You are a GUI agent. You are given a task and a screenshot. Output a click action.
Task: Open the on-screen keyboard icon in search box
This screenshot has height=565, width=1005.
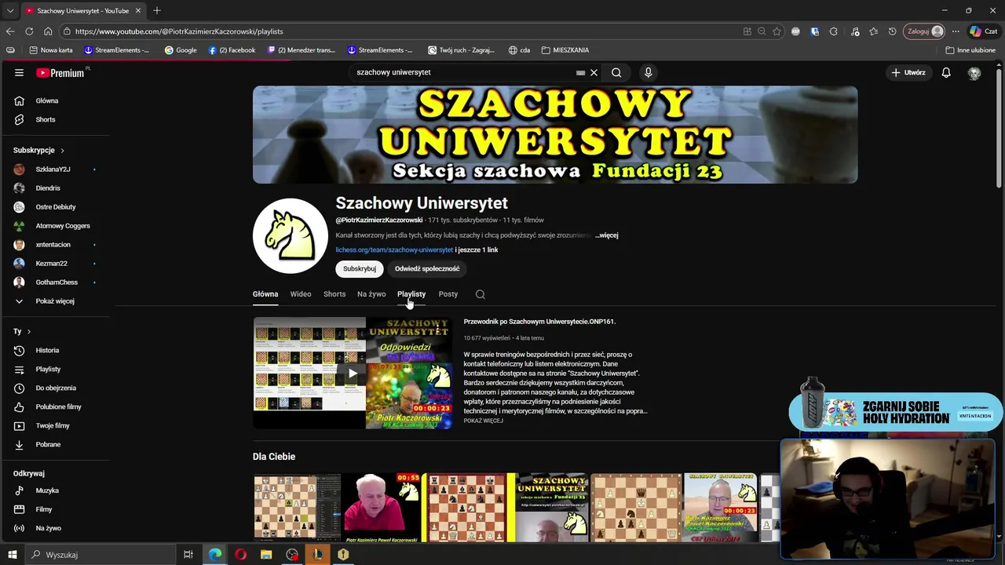pyautogui.click(x=580, y=72)
